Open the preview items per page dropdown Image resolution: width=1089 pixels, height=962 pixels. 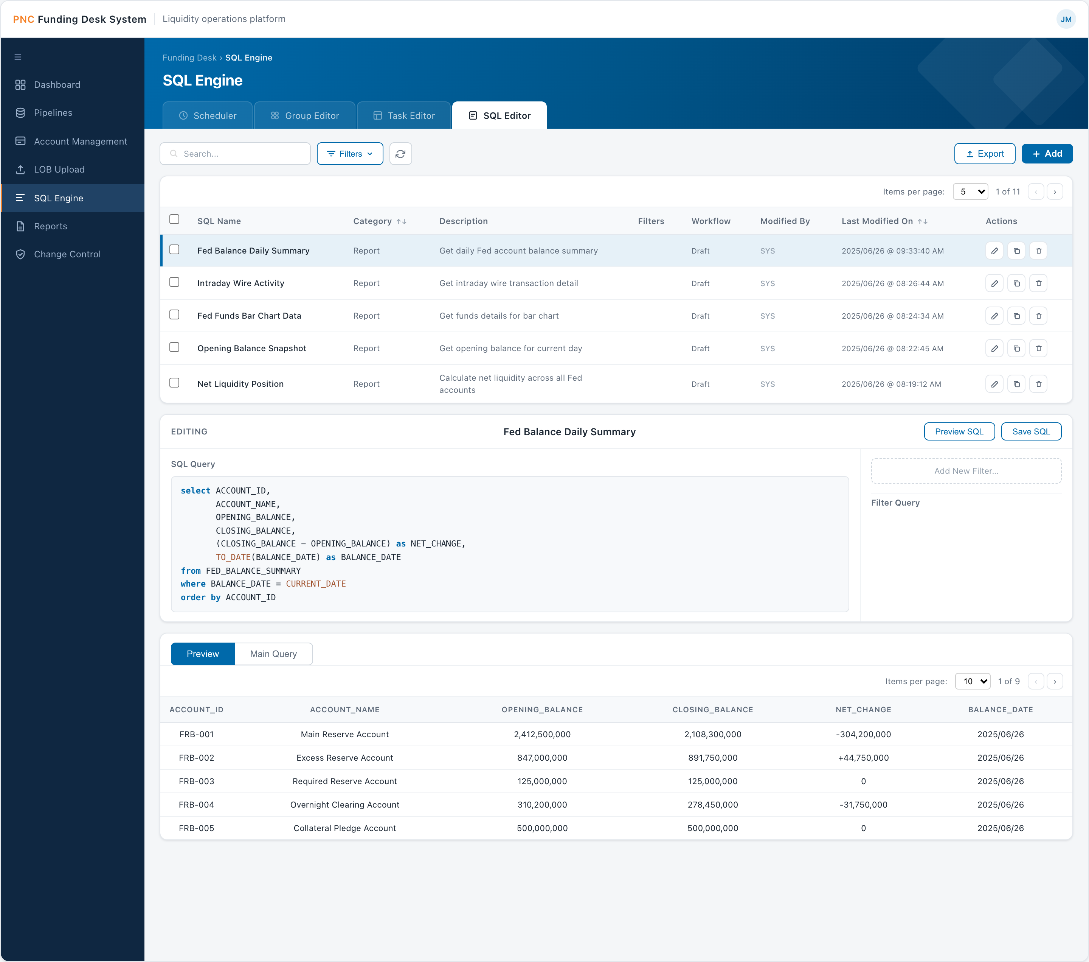point(972,682)
